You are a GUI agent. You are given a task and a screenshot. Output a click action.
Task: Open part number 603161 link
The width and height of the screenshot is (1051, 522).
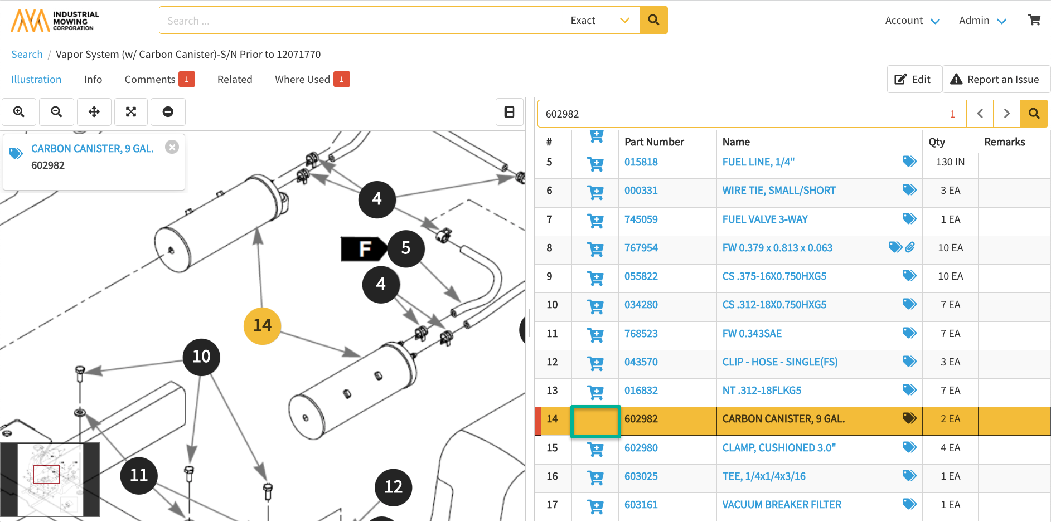(x=641, y=505)
